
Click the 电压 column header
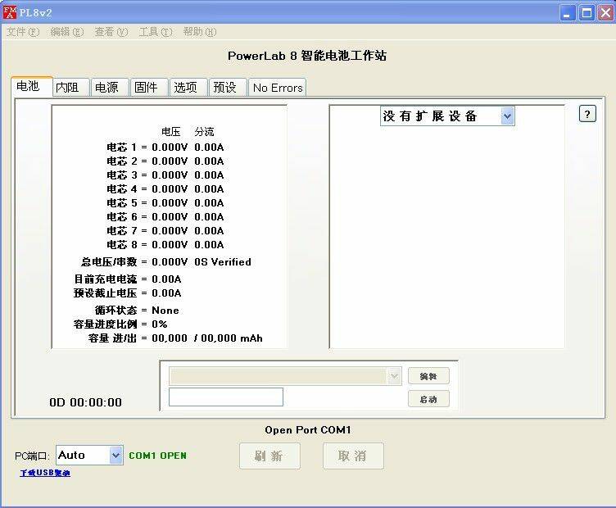coord(171,132)
